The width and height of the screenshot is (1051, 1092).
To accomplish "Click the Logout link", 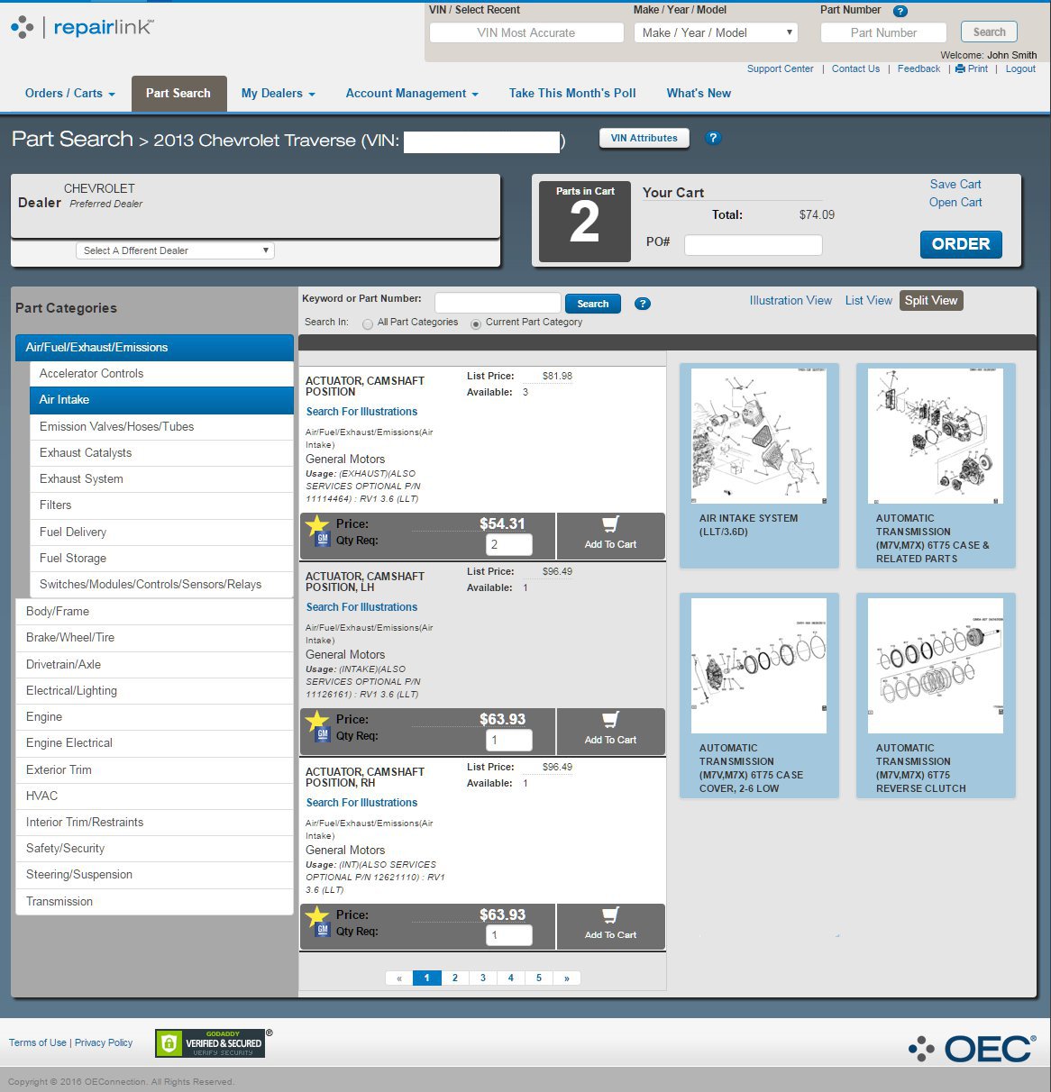I will 1020,68.
